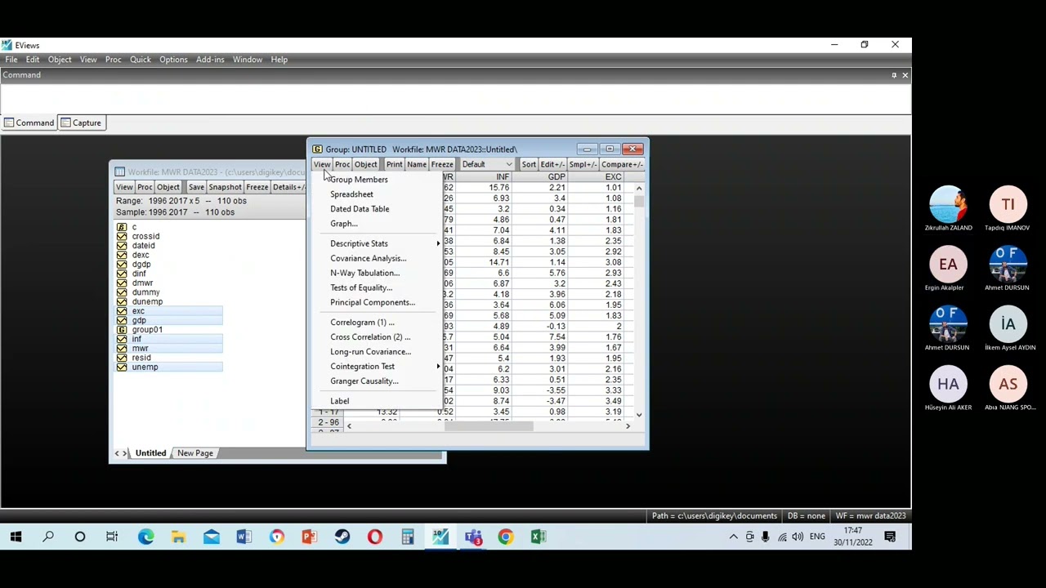Viewport: 1046px width, 588px height.
Task: Select the dummy series icon
Action: tap(122, 292)
